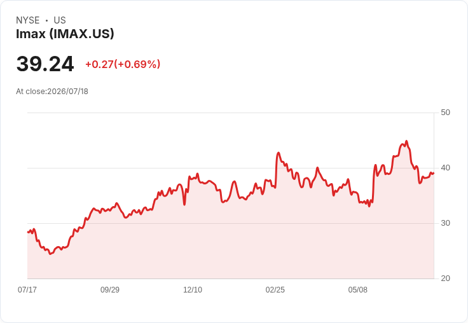The width and height of the screenshot is (468, 323).
Task: Click the Imax (IMAX.US) stock title
Action: 65,34
